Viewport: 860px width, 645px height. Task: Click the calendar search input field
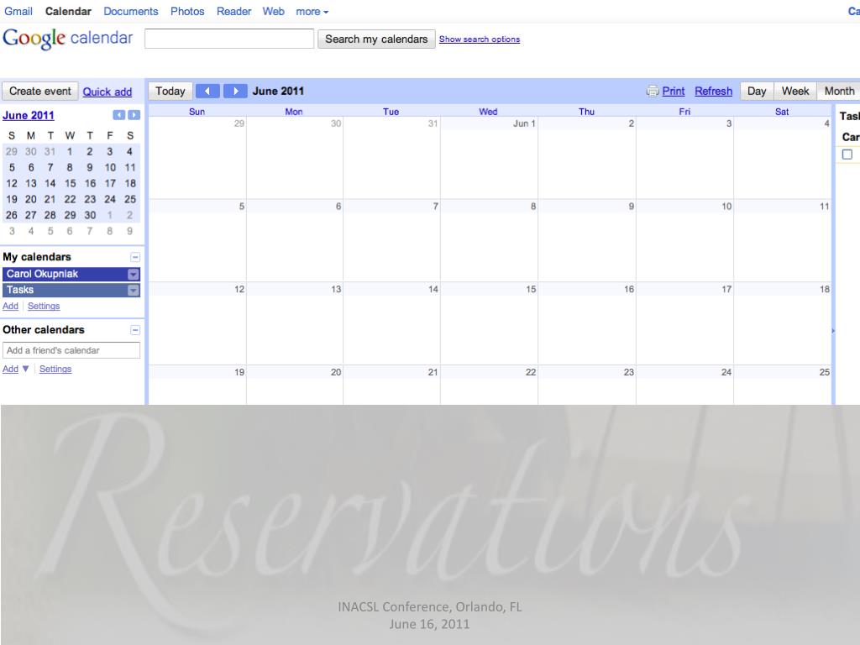click(x=229, y=39)
